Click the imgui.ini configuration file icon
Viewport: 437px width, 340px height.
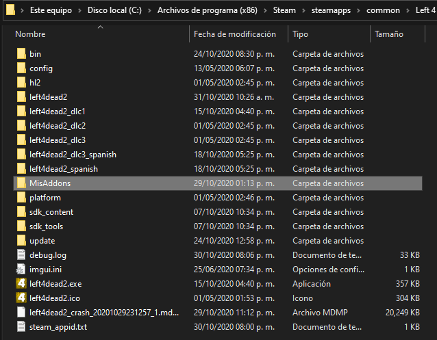coord(21,270)
